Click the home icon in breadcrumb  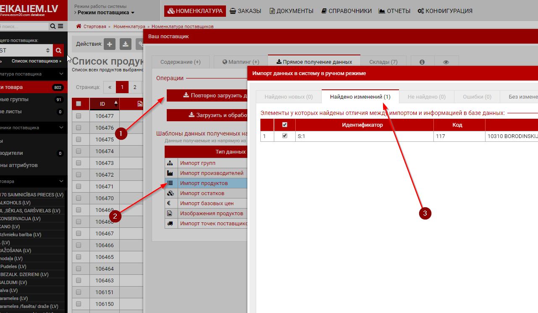point(79,26)
